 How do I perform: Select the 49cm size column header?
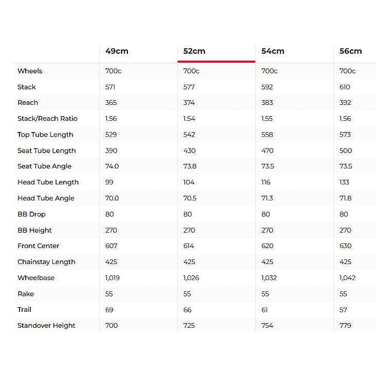click(x=117, y=51)
